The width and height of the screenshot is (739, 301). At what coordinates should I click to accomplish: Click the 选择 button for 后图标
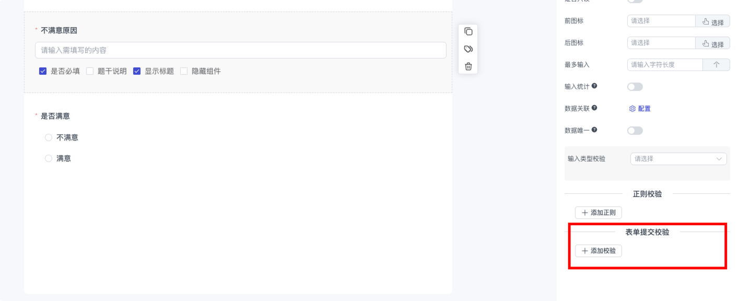713,43
